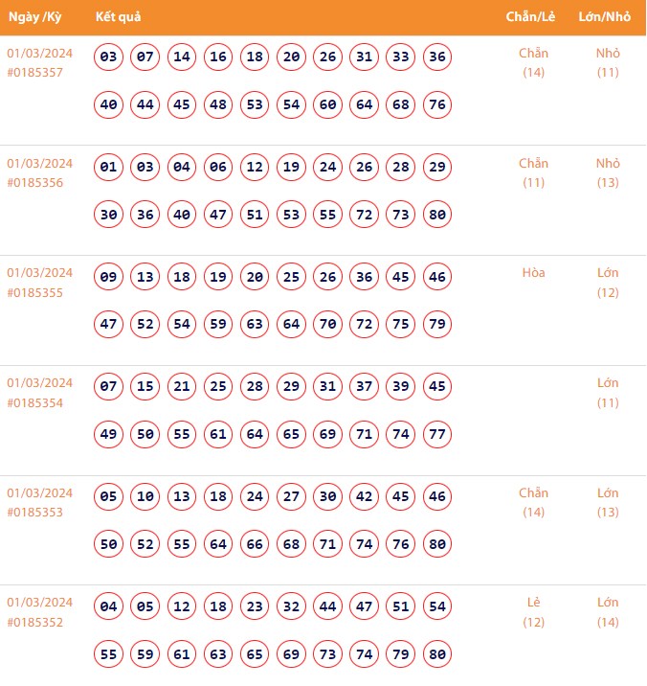Viewport: 647px width, 686px height.
Task: Select ball 01 in draw #0185356
Action: pos(109,168)
